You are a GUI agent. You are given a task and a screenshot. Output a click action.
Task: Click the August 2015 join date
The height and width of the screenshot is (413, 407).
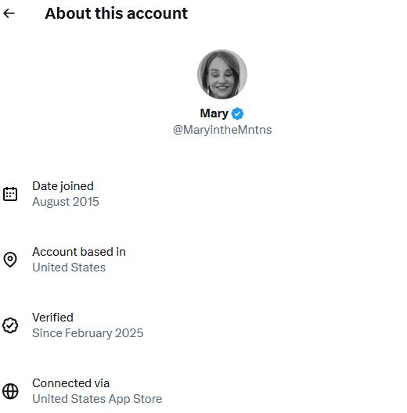pyautogui.click(x=66, y=202)
